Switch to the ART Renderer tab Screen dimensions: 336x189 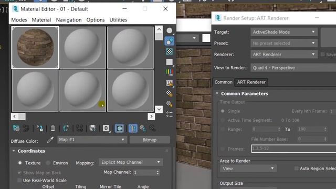pyautogui.click(x=251, y=82)
